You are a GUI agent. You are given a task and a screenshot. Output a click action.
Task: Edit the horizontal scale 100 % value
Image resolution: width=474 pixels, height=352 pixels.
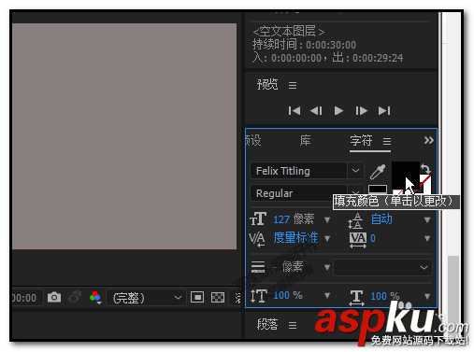385,296
